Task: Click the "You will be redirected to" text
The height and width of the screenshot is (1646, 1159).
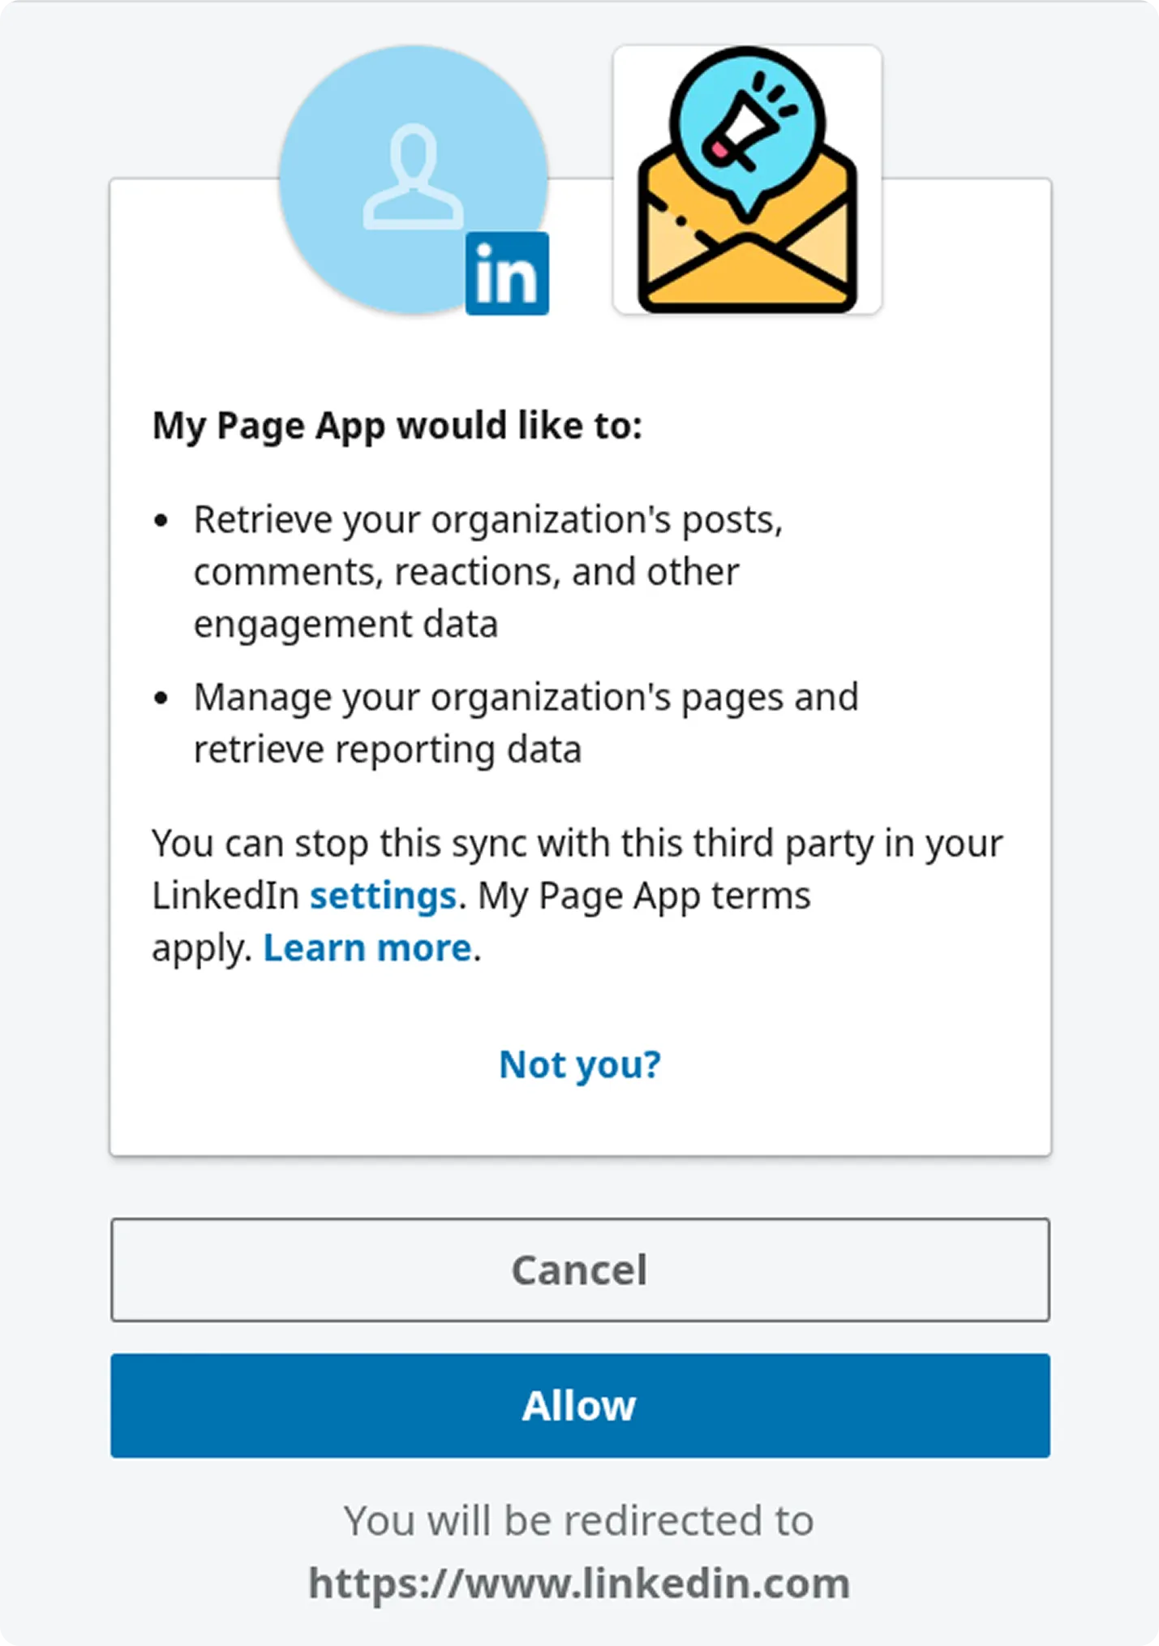Action: click(579, 1519)
